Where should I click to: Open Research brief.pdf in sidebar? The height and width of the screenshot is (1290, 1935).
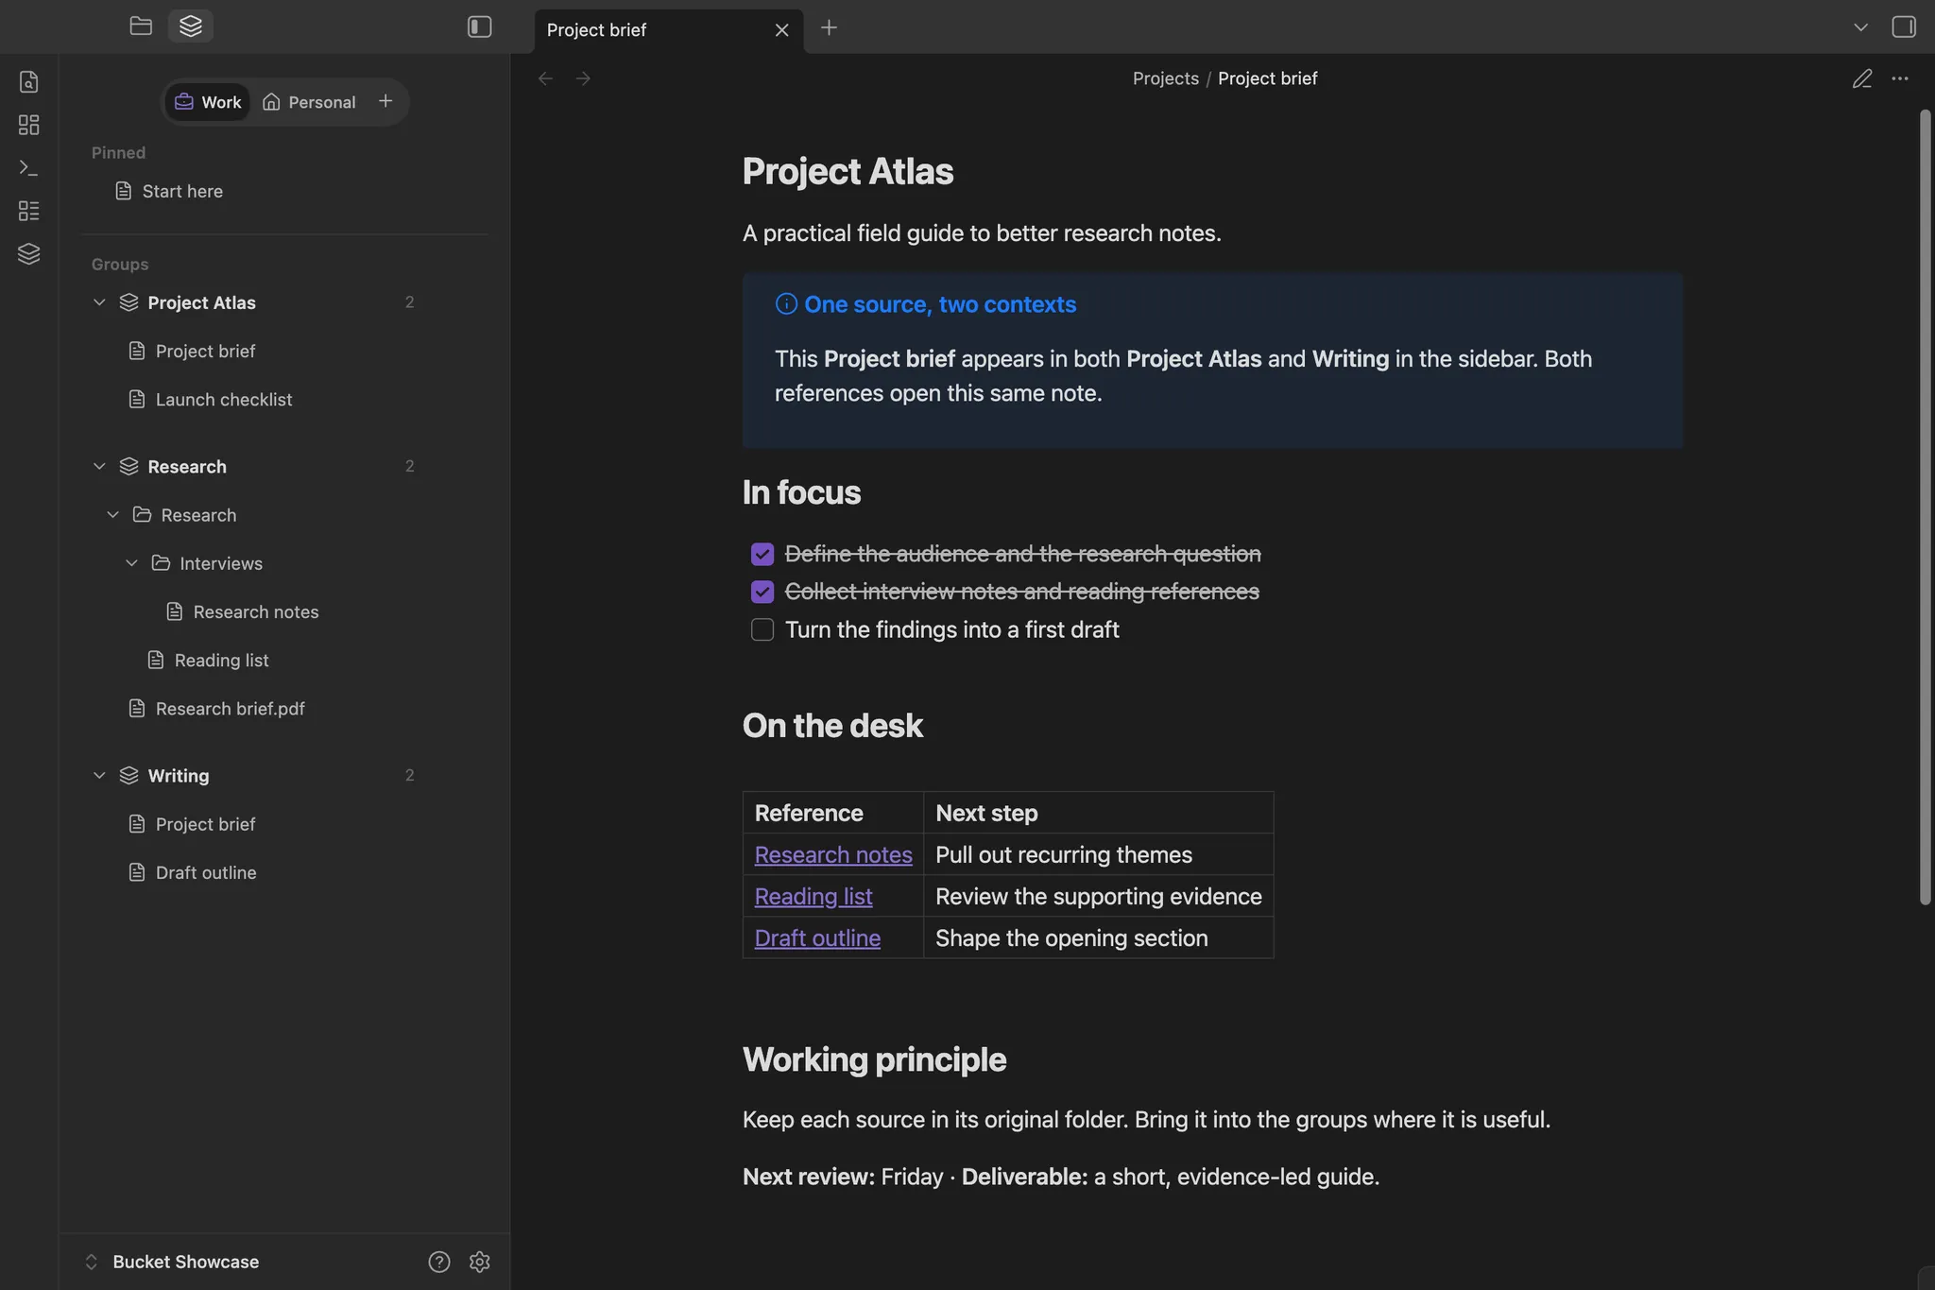point(230,709)
